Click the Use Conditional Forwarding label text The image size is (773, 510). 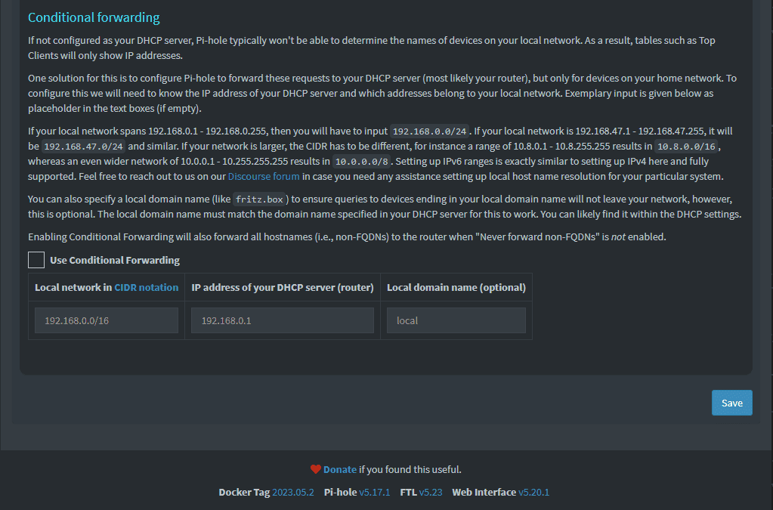tap(114, 261)
